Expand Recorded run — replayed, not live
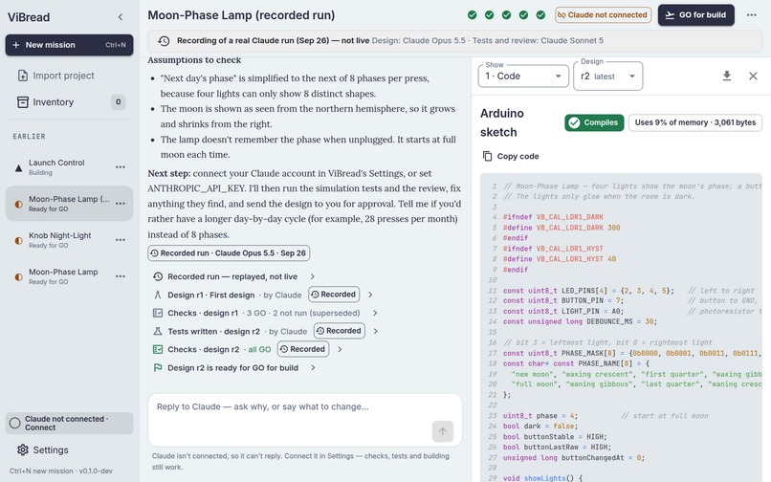The width and height of the screenshot is (771, 482). [x=232, y=276]
